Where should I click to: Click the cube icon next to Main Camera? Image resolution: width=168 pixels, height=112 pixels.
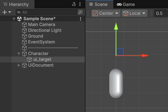24,25
